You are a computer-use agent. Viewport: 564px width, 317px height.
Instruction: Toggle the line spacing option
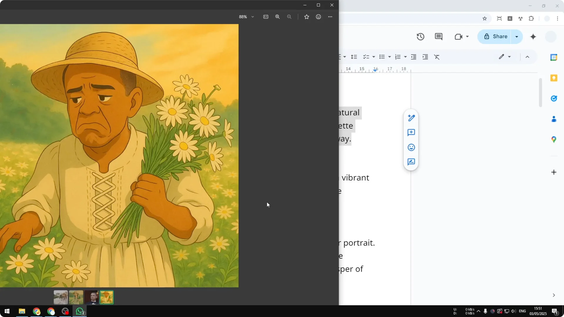click(x=354, y=57)
